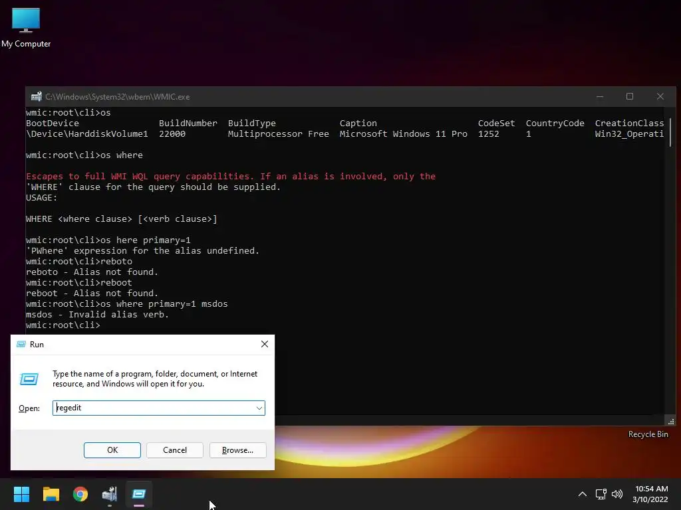Expand the Open history dropdown arrow

click(259, 408)
